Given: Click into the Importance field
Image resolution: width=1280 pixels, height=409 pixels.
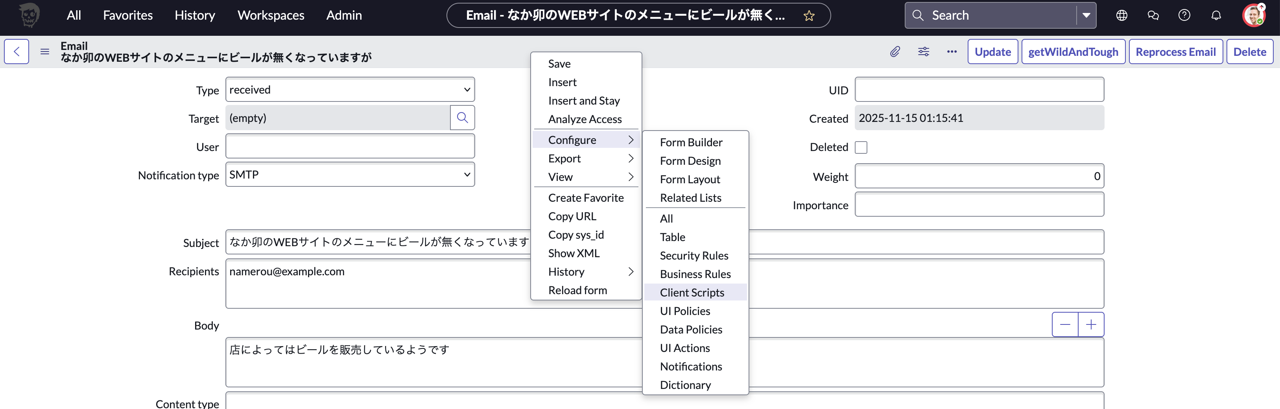Looking at the screenshot, I should (x=979, y=204).
